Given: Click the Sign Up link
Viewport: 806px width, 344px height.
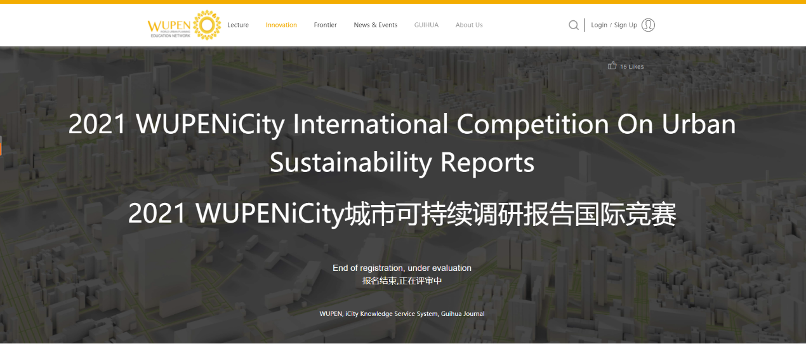Looking at the screenshot, I should coord(625,25).
